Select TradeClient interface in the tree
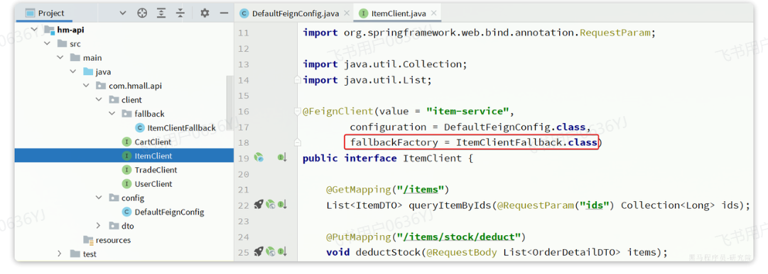The height and width of the screenshot is (274, 768). 156,170
